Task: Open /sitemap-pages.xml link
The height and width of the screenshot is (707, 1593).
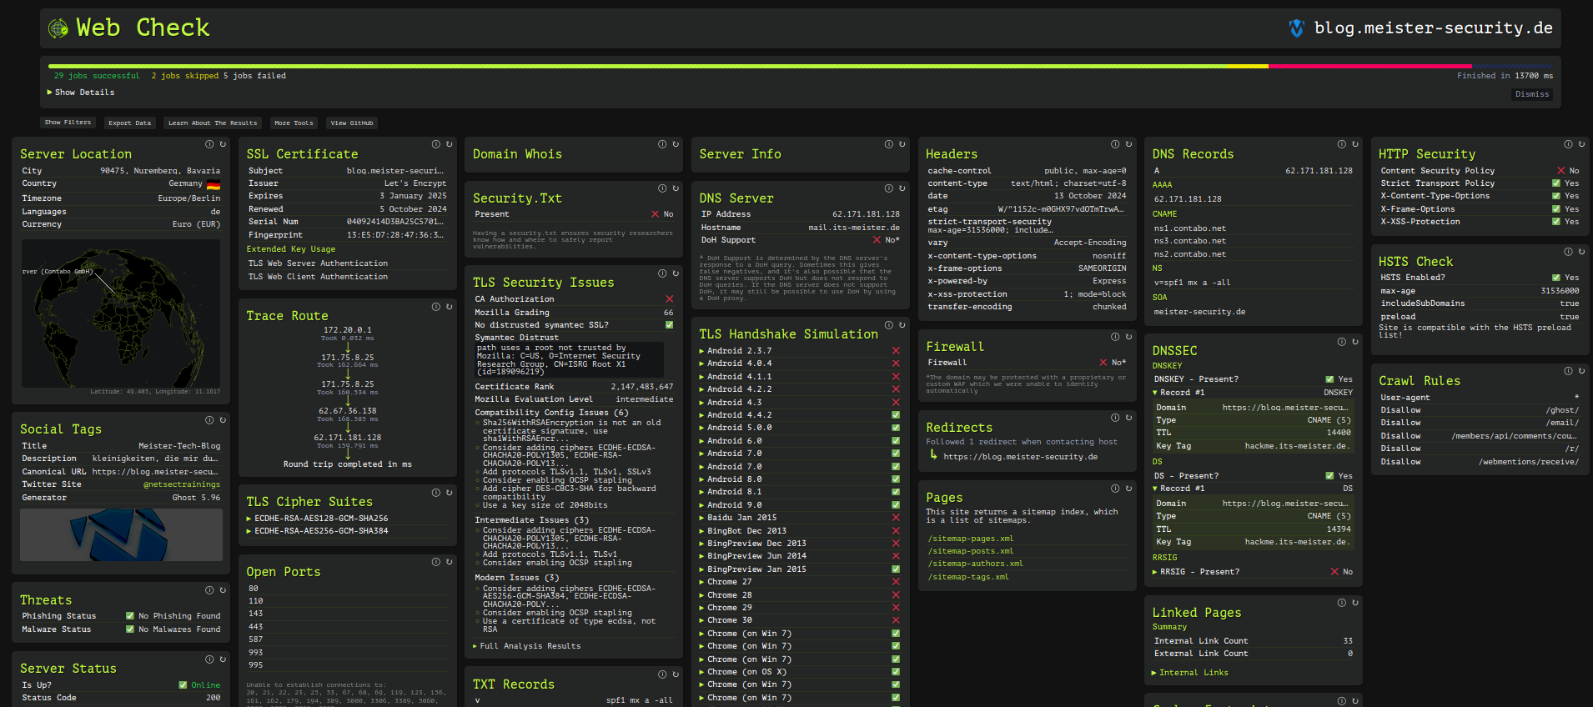Action: point(971,539)
